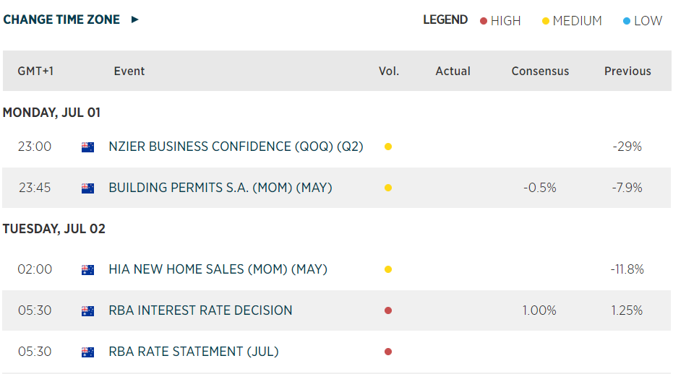This screenshot has width=673, height=374.
Task: Click the flag next to RBA Rate Statement
Action: pyautogui.click(x=87, y=352)
